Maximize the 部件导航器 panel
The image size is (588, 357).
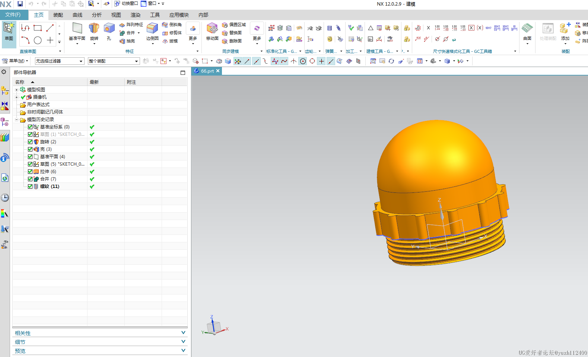[183, 73]
